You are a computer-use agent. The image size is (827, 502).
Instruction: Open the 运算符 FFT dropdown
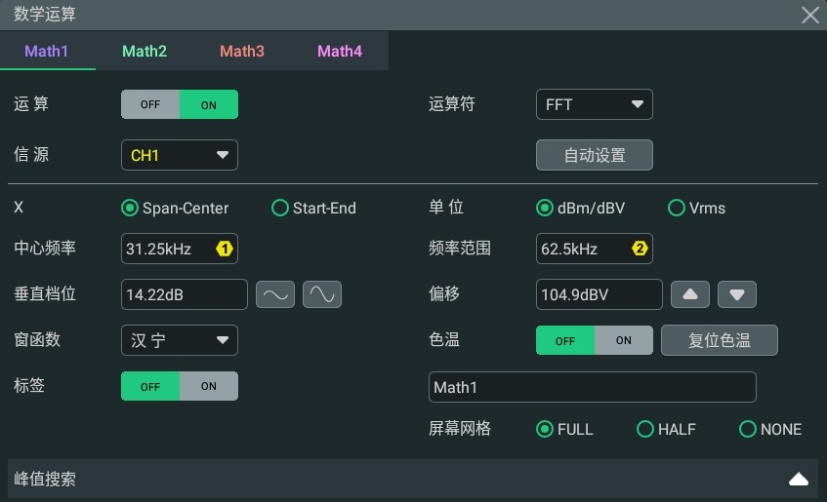[595, 104]
